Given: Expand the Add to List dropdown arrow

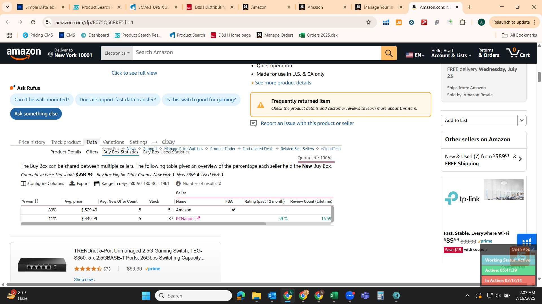Looking at the screenshot, I should (522, 120).
